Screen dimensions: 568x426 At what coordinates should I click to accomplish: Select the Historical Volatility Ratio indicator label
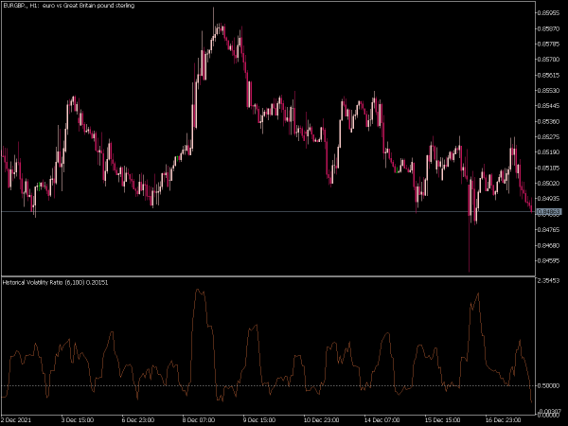55,282
